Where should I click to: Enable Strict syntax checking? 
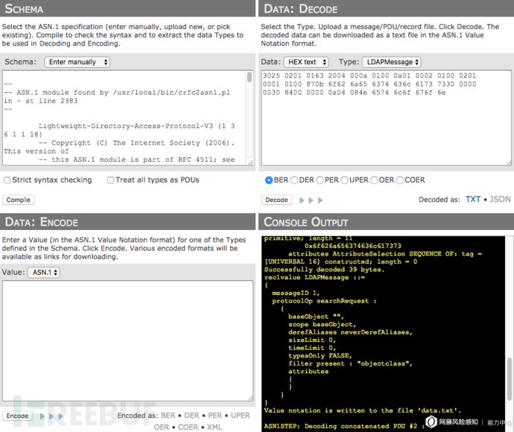[x=7, y=180]
